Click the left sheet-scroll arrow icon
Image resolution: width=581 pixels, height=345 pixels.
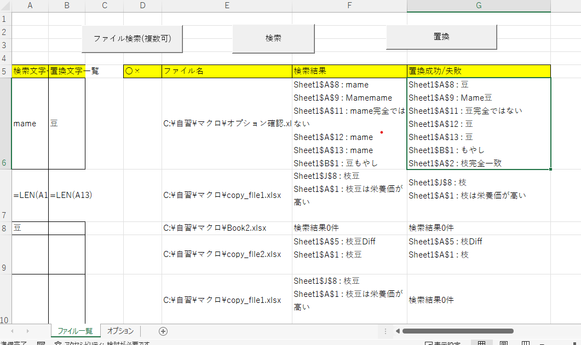pyautogui.click(x=12, y=331)
